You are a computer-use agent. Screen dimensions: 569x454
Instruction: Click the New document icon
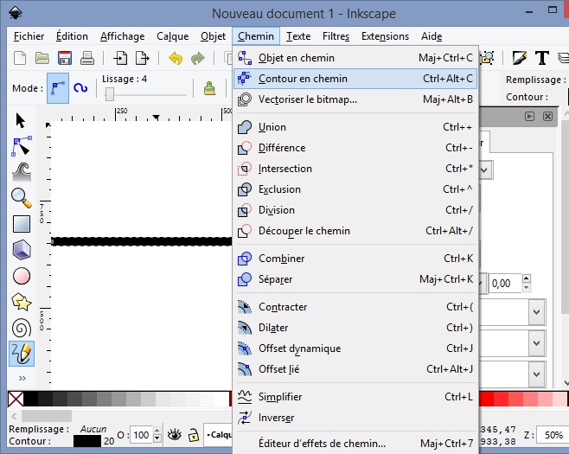(20, 58)
